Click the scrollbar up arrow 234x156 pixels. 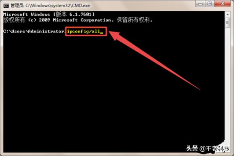[x=228, y=14]
